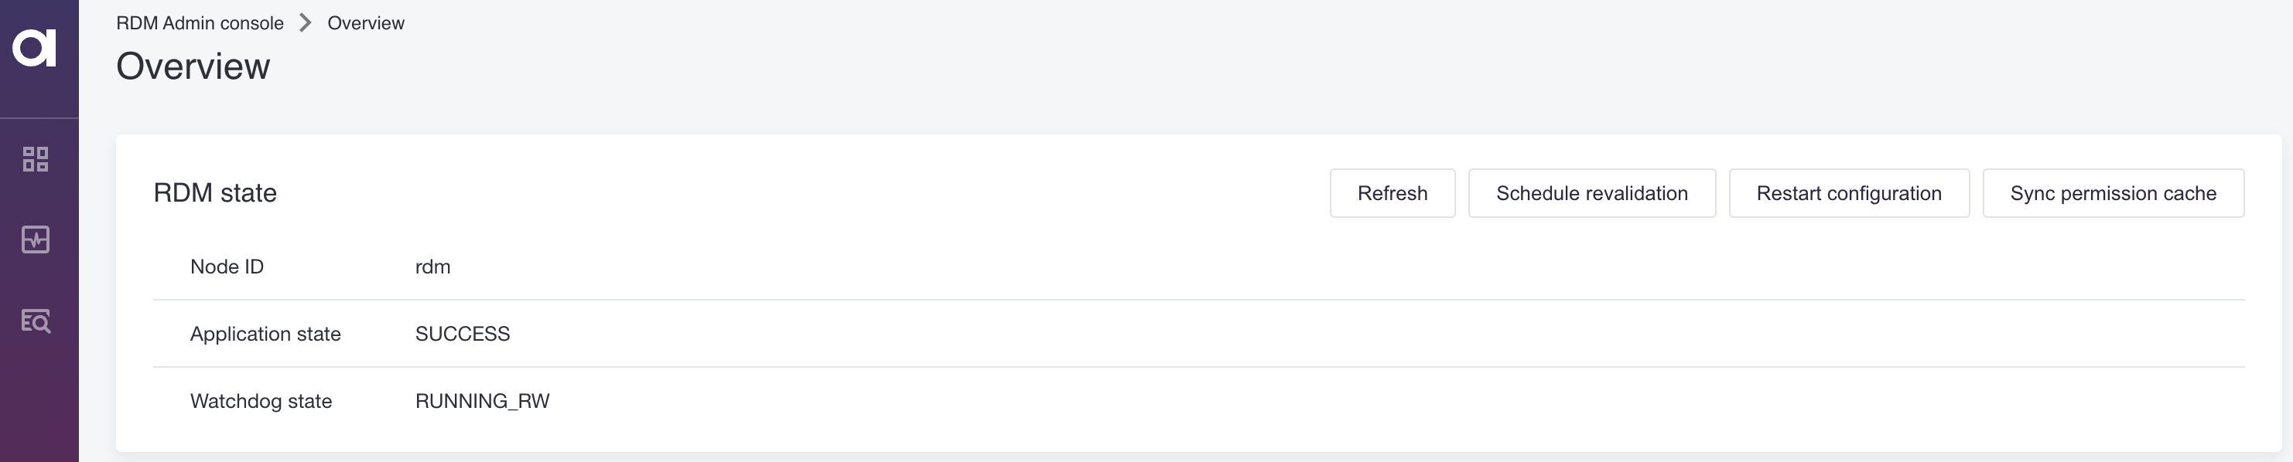Screen dimensions: 2293x462
Task: Click the Application state label
Action: click(x=265, y=334)
